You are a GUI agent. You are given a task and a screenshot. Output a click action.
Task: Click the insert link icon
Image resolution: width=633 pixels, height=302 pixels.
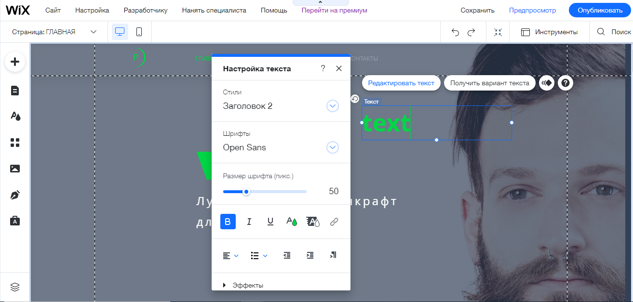click(x=334, y=222)
